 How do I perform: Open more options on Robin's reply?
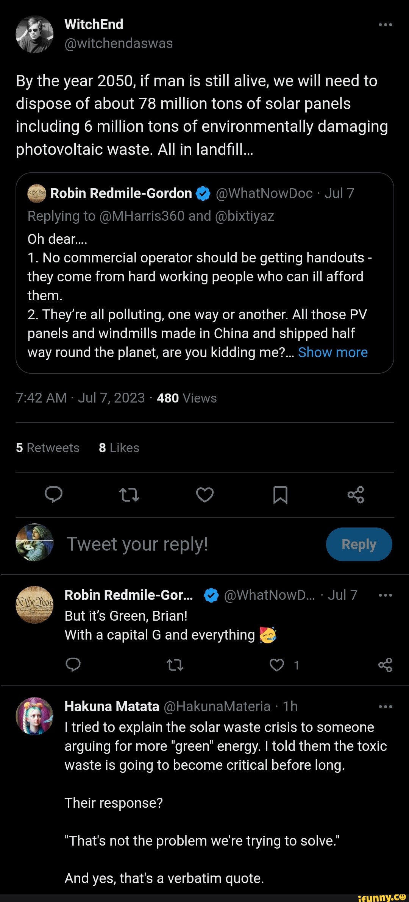[385, 595]
